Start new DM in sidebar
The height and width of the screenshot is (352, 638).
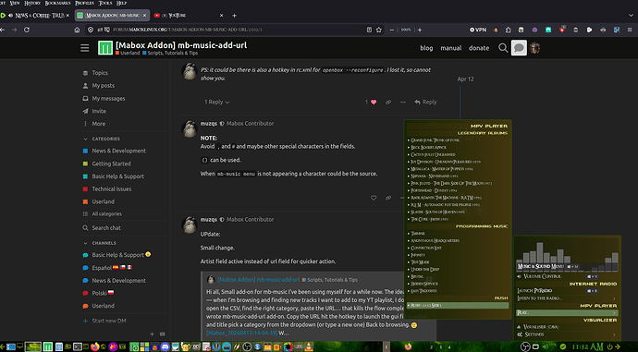104,321
